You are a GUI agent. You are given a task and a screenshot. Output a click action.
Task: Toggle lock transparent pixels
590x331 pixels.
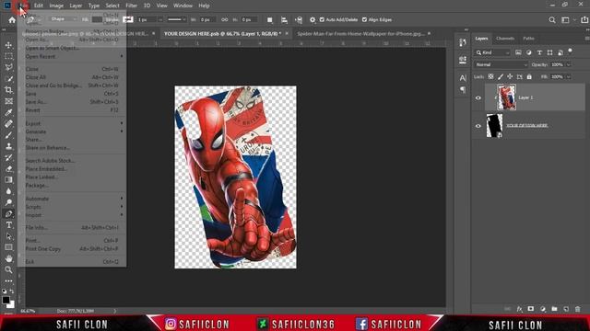(490, 76)
